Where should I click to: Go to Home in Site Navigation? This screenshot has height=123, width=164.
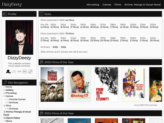pyautogui.click(x=9, y=87)
